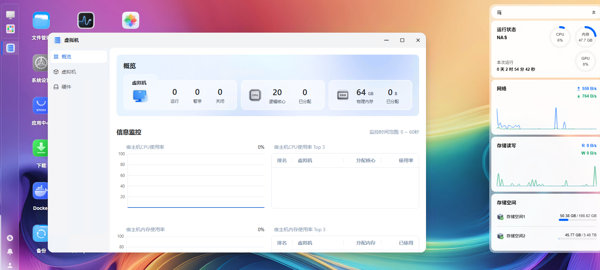Click the 使用率 column header
This screenshot has width=600, height=270.
406,160
